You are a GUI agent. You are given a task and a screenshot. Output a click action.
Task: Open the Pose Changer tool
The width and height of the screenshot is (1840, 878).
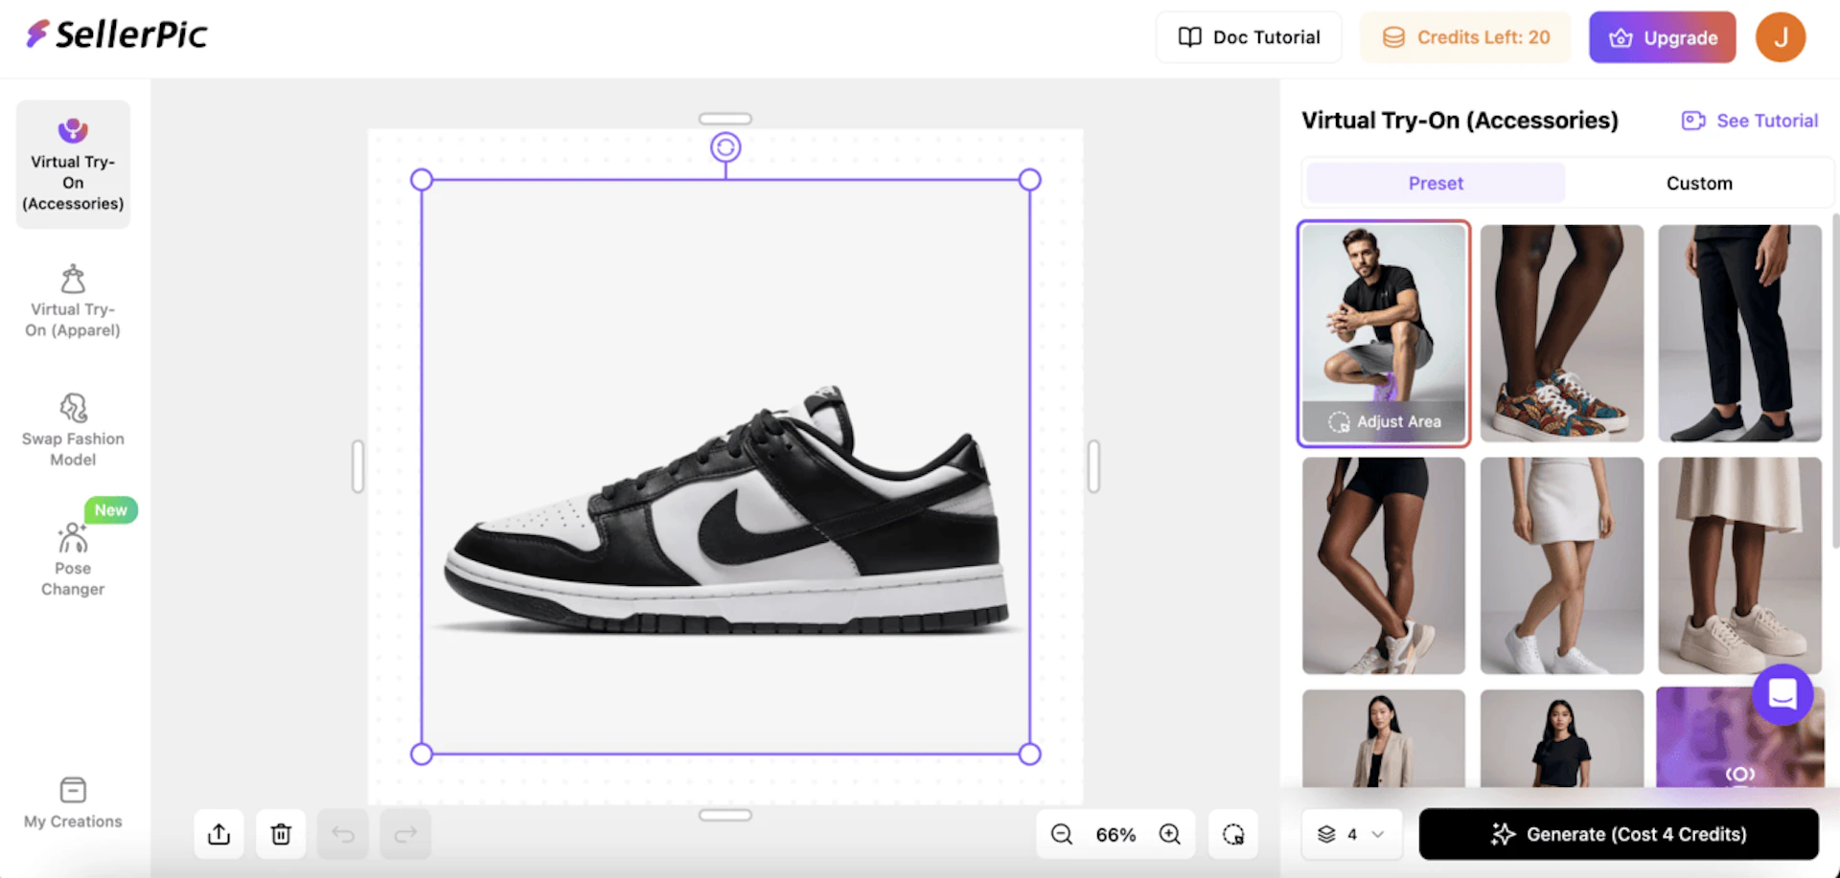click(73, 558)
